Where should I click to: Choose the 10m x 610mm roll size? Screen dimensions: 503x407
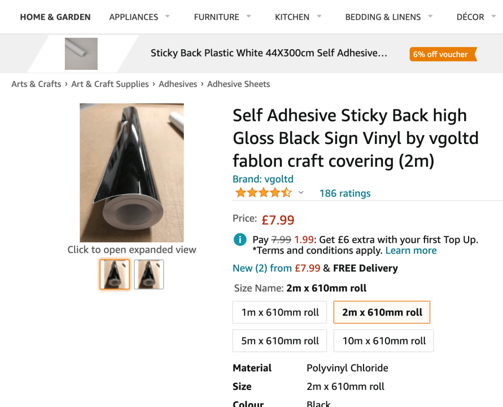[x=384, y=341]
